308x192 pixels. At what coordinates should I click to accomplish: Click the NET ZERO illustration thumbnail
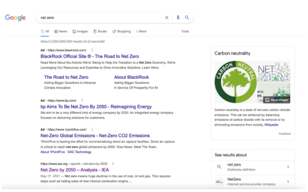point(274,71)
